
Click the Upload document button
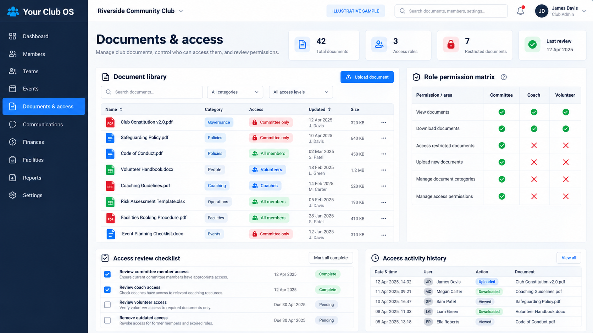pyautogui.click(x=367, y=77)
